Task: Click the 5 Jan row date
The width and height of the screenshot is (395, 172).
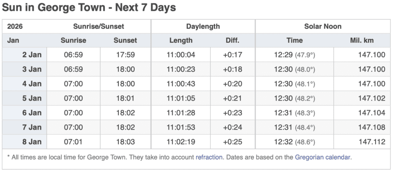Action: click(x=32, y=98)
